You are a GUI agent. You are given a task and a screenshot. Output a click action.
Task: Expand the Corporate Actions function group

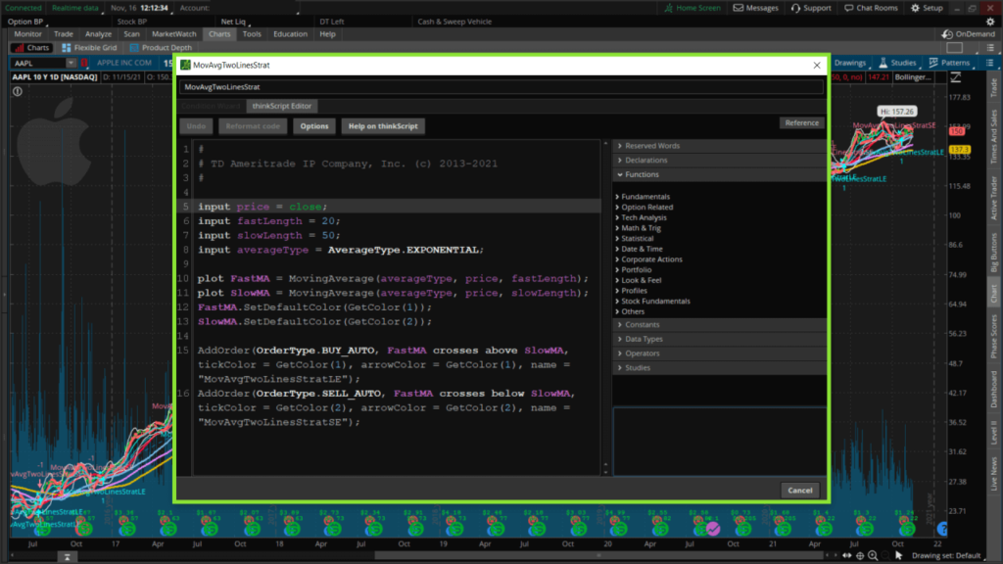(648, 259)
